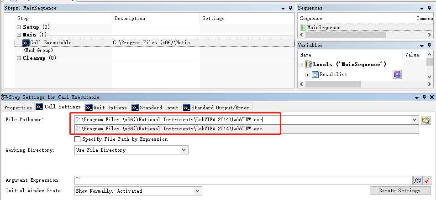Open the Initial Window State dropdown
Image resolution: width=436 pixels, height=200 pixels.
197,191
